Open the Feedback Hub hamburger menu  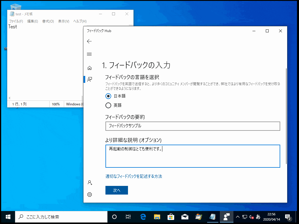pyautogui.click(x=89, y=54)
